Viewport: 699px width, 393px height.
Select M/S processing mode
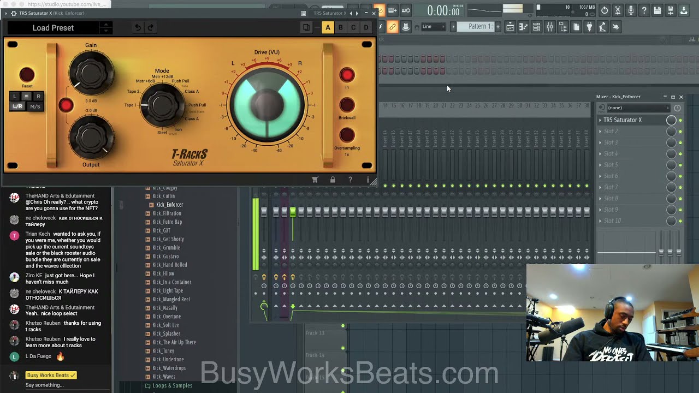[x=35, y=106]
